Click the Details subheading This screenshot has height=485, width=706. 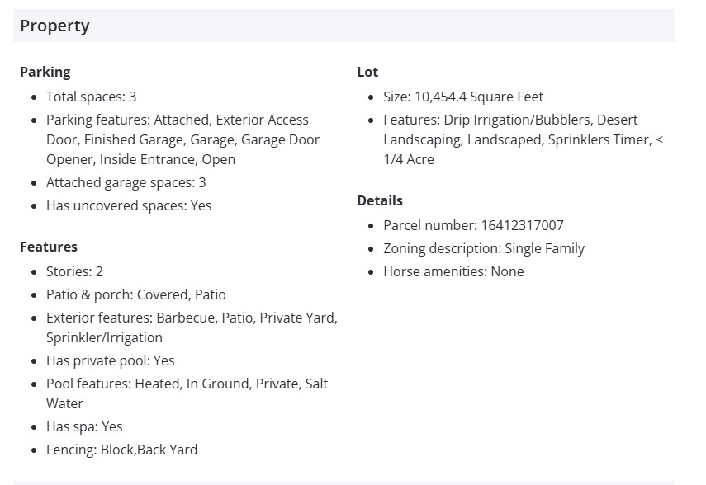pos(380,200)
